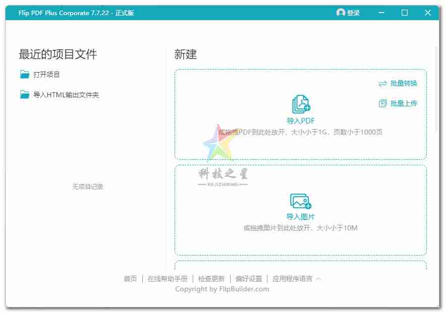
Task: Expand the 应用程序语言 chevron arrow
Action: point(318,279)
